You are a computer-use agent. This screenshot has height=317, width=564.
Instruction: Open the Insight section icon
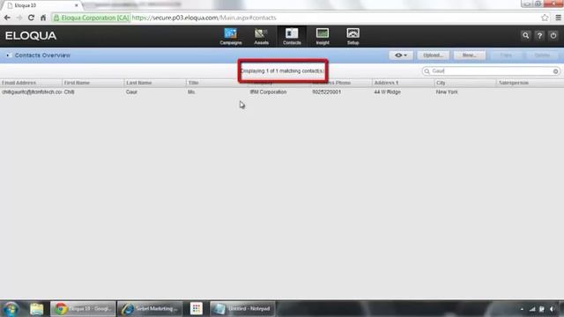[323, 36]
